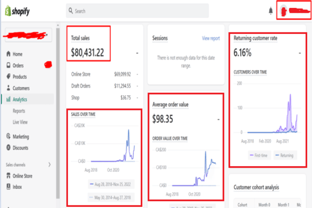Click the Sales channels section label
Image resolution: width=312 pixels, height=208 pixels.
(x=15, y=165)
